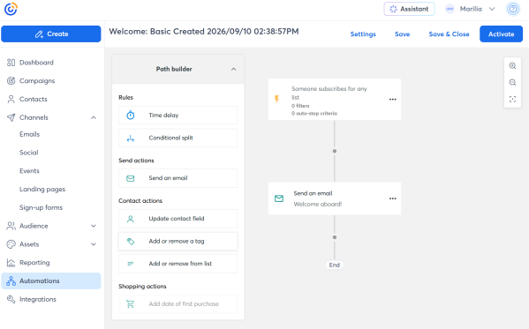Zoom out on the canvas
The image size is (529, 329).
(512, 82)
